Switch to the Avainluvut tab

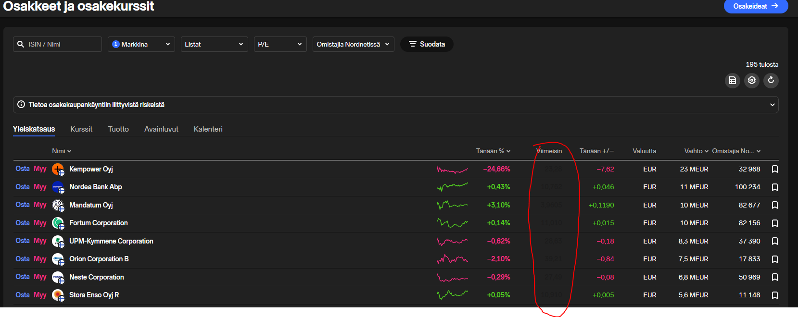(161, 129)
